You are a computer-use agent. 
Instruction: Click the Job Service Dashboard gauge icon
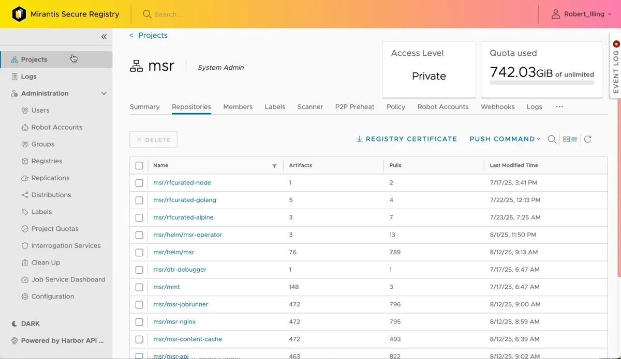click(25, 279)
